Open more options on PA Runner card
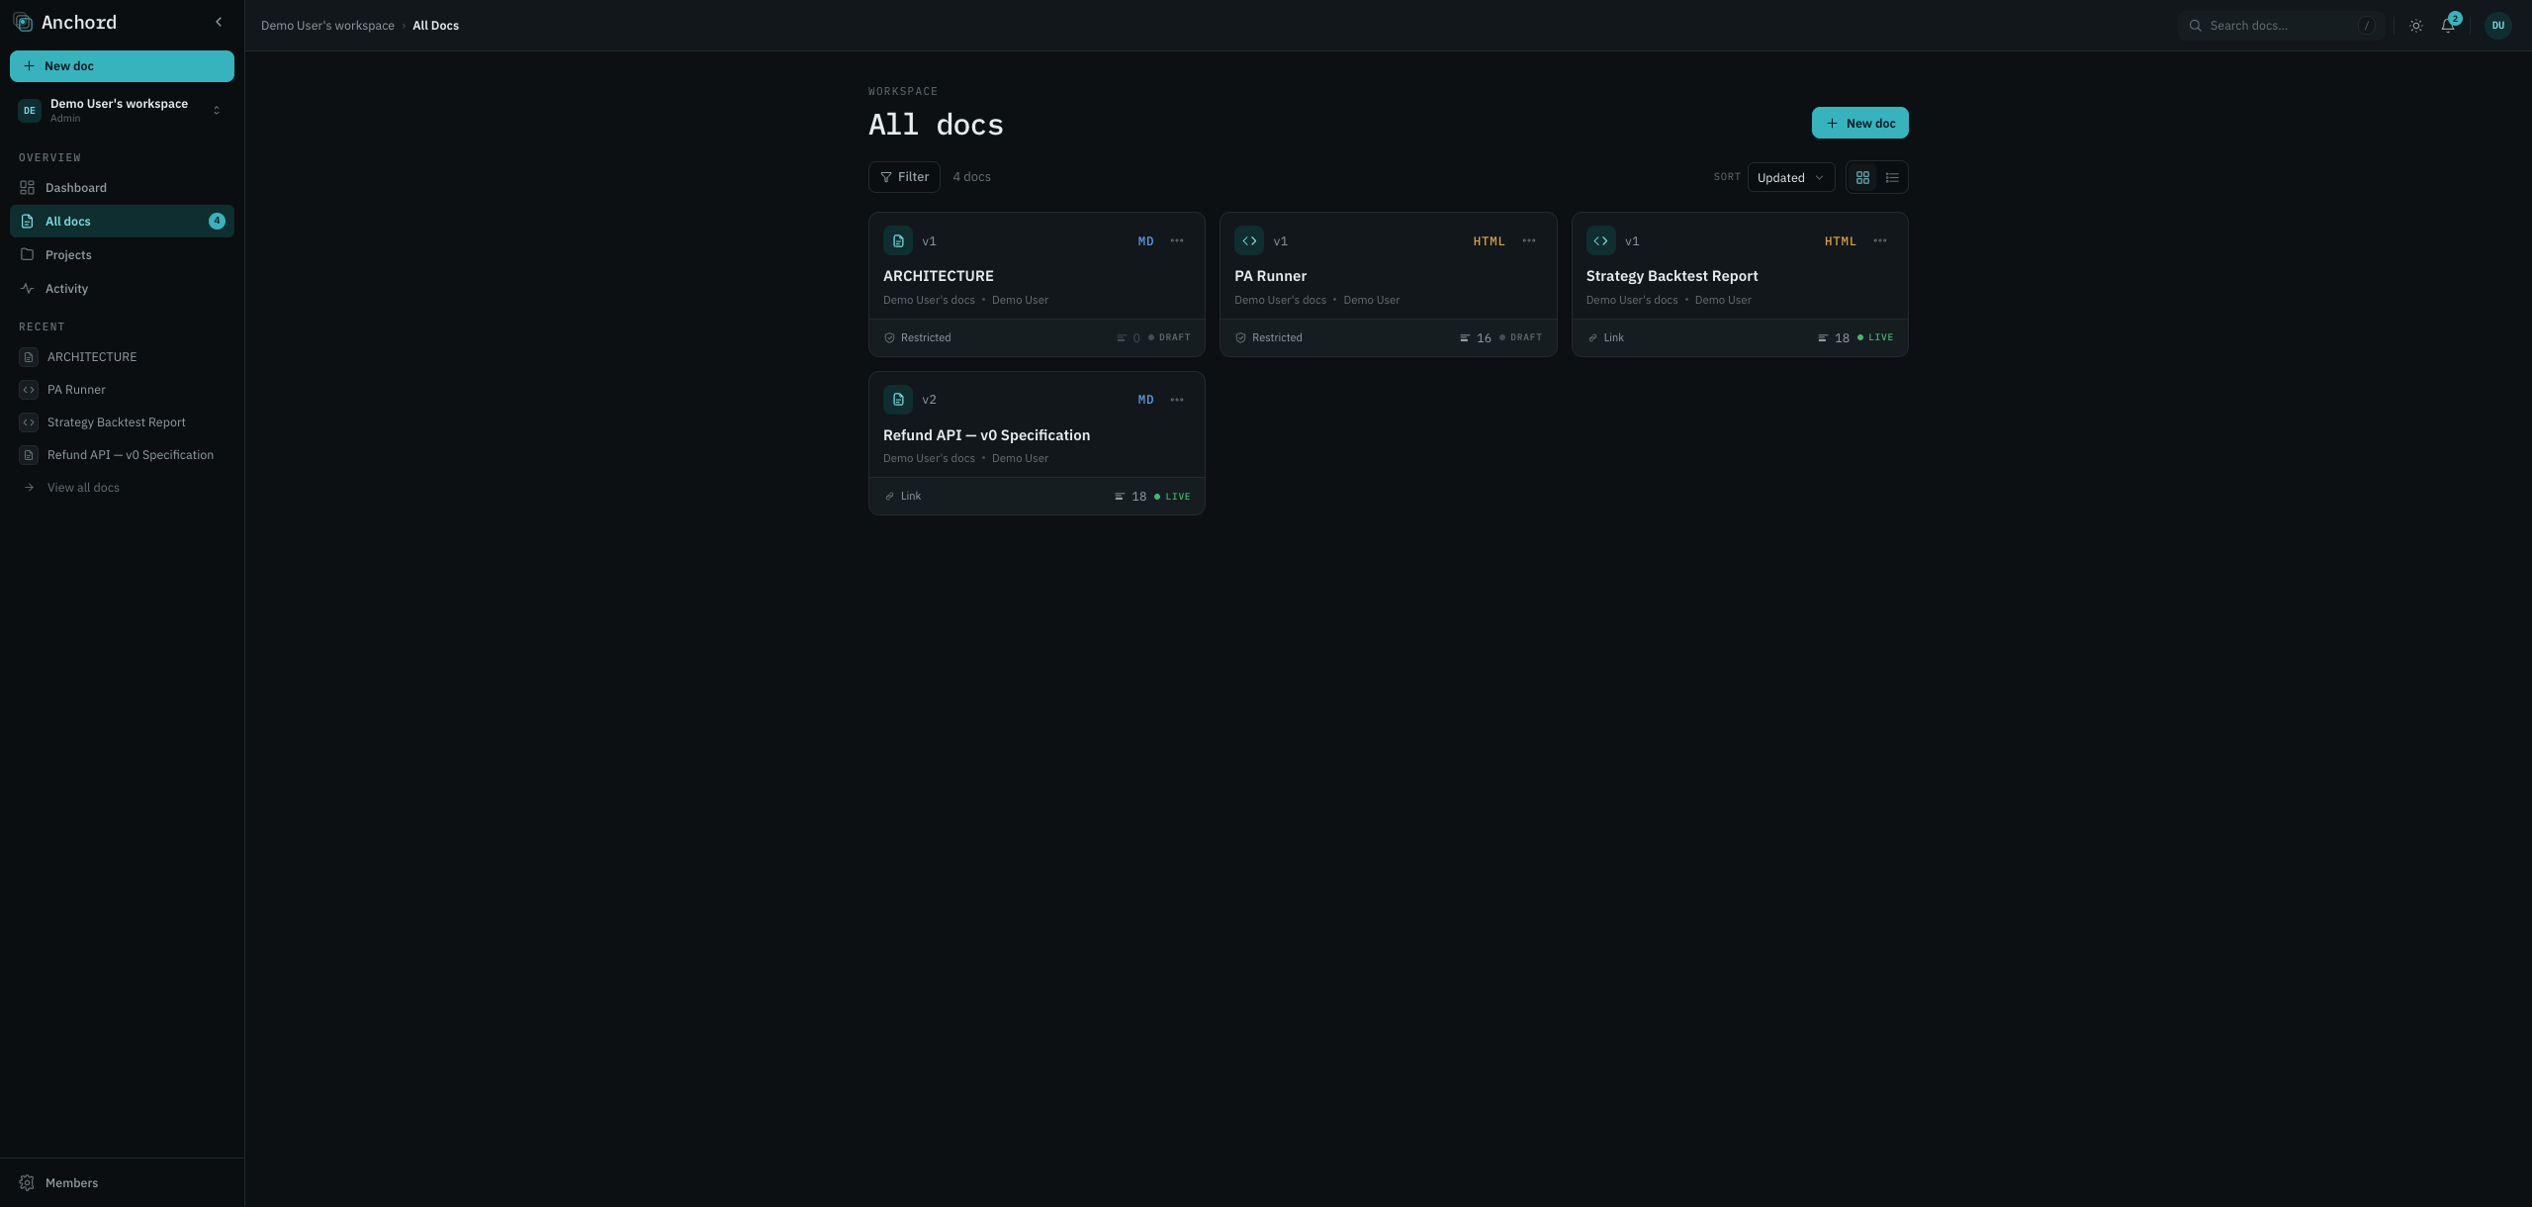2532x1207 pixels. click(x=1529, y=241)
